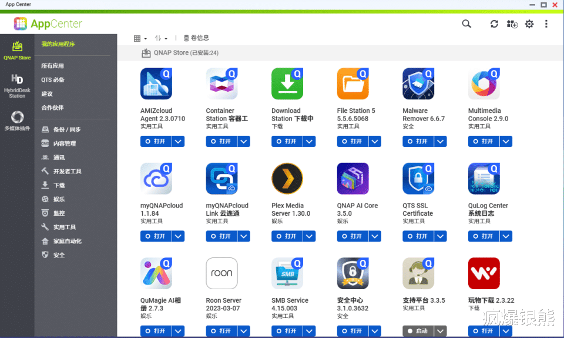Open Roon Server with 打开 button

point(221,331)
